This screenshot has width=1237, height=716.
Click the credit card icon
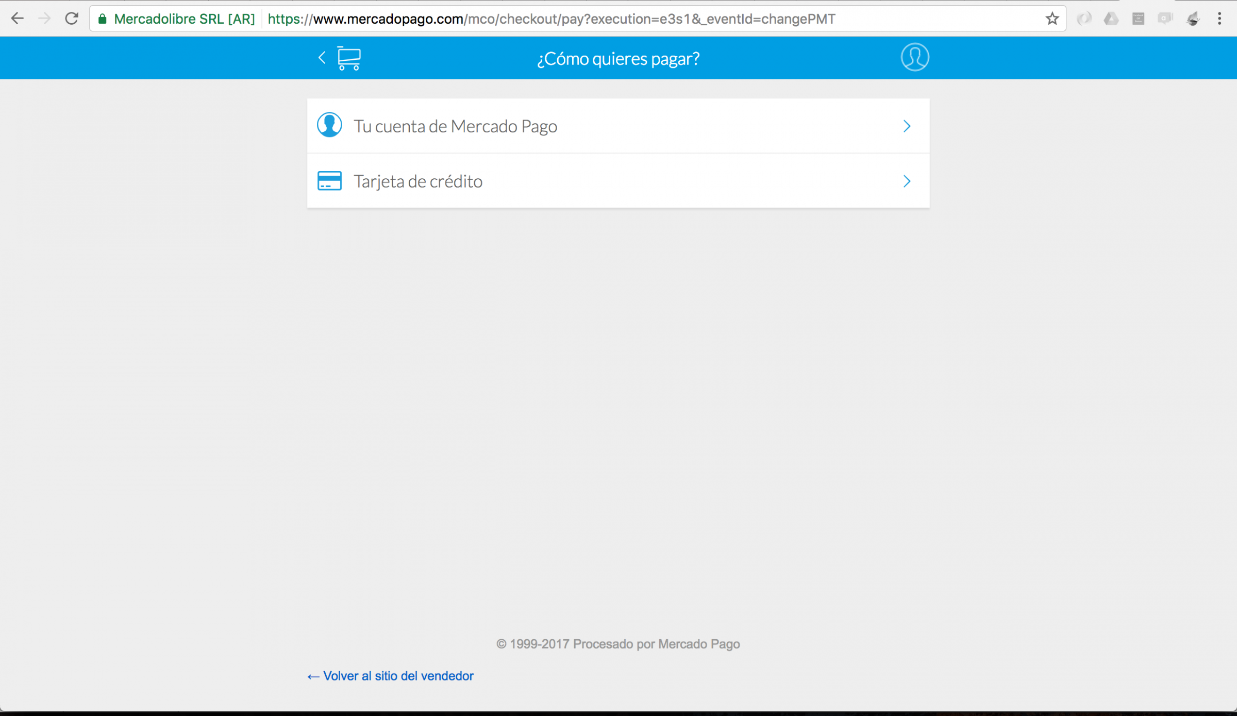[x=329, y=181]
